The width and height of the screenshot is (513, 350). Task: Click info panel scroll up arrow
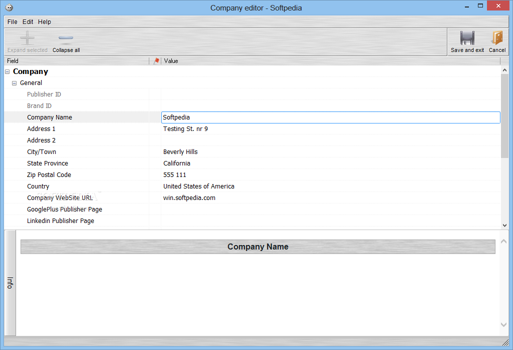pyautogui.click(x=504, y=241)
